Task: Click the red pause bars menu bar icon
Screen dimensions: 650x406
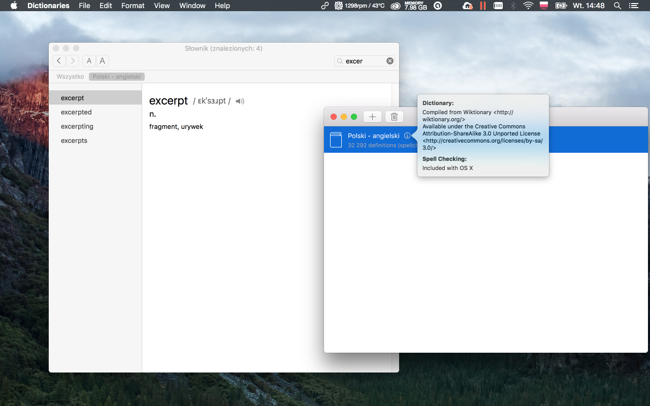Action: pyautogui.click(x=483, y=6)
